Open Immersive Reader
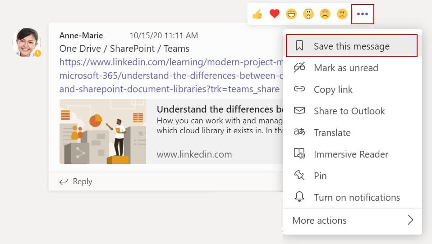The image size is (432, 244). (352, 154)
